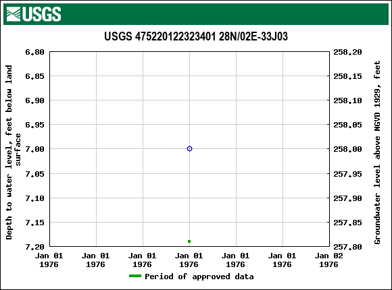Click the right axis value 258.10
Image resolution: width=392 pixels, height=290 pixels.
[x=347, y=100]
